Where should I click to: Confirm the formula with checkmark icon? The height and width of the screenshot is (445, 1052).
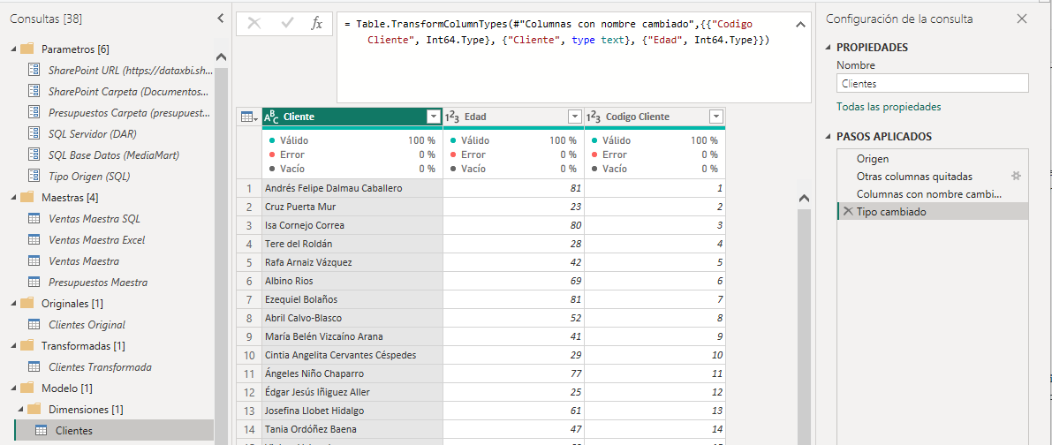coord(286,24)
